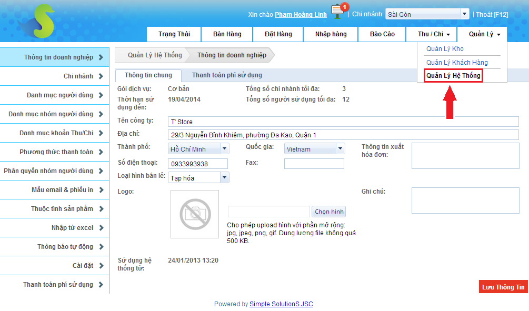The image size is (529, 311).
Task: Open the Quốc gia Vietnam dropdown
Action: [340, 149]
